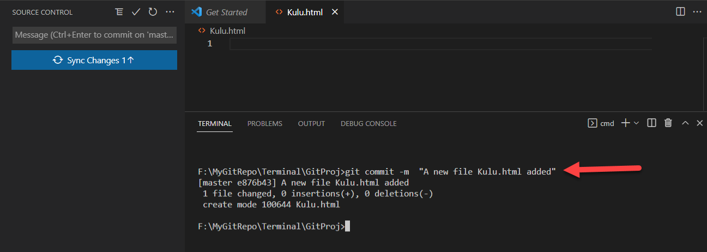
Task: Click the tree view toggle icon in Source Control
Action: tap(119, 12)
